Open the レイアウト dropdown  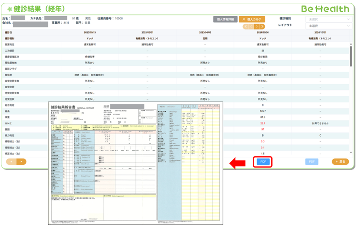coord(328,25)
